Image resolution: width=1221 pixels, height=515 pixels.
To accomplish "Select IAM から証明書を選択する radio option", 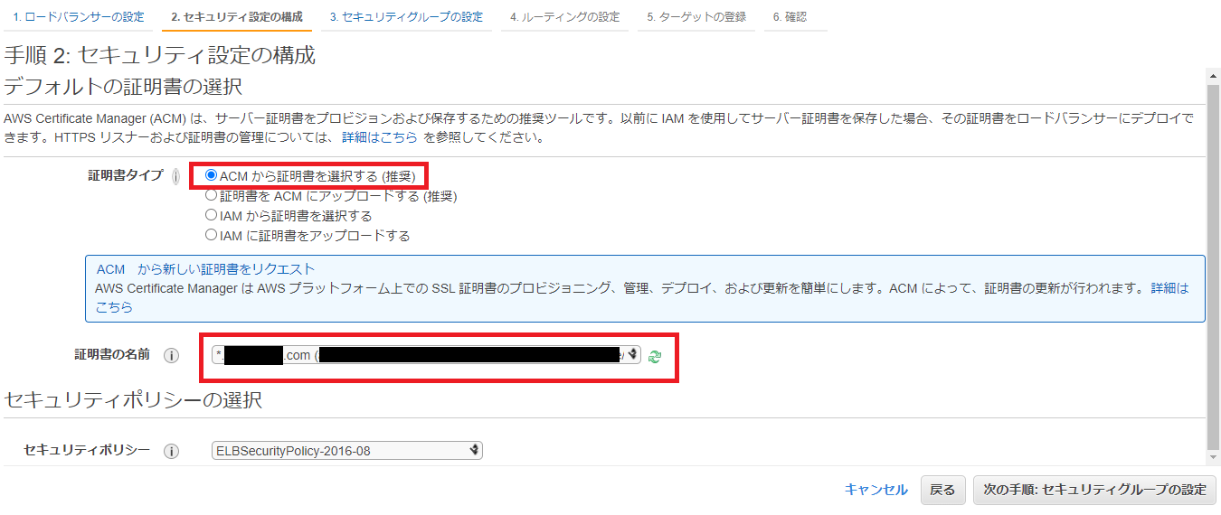I will [x=212, y=216].
